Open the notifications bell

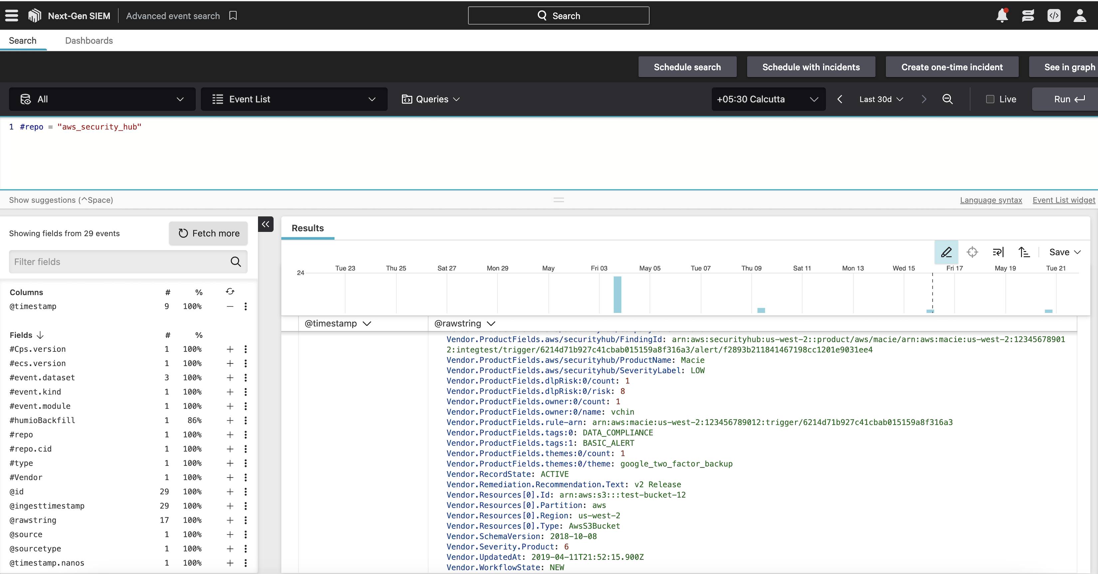1002,16
